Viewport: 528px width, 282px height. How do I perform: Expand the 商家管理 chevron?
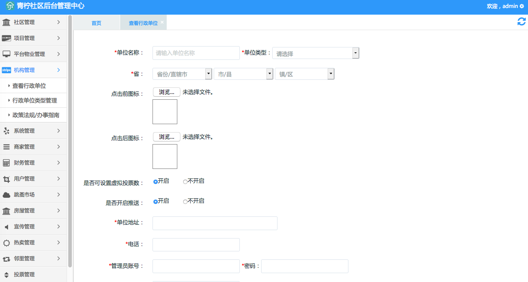point(59,147)
